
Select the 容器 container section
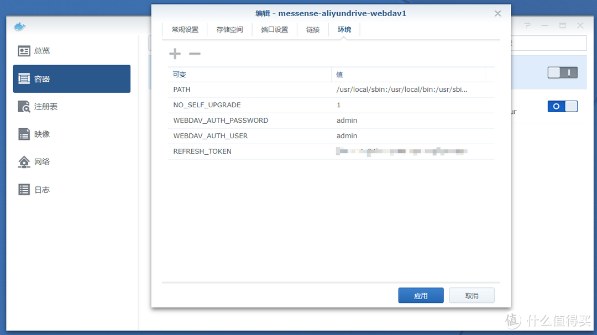[x=71, y=79]
